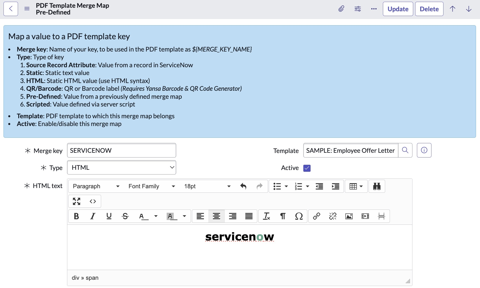Expand the Font Family dropdown
The image size is (480, 288).
point(151,186)
